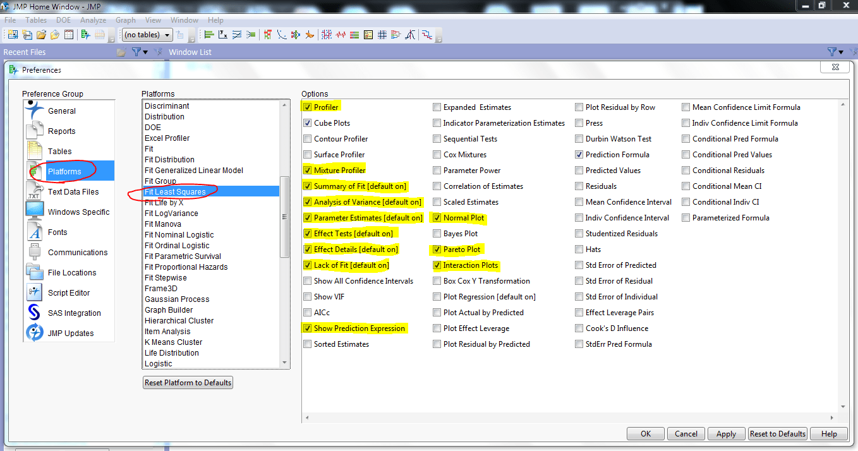Launch Fit Y by X toolbar icon

tap(223, 35)
